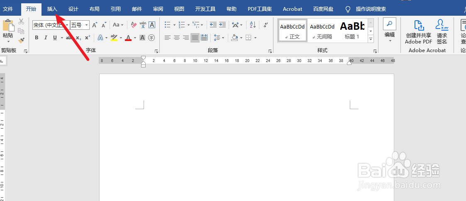Toggle strikethrough (abc) formatting

pyautogui.click(x=69, y=38)
